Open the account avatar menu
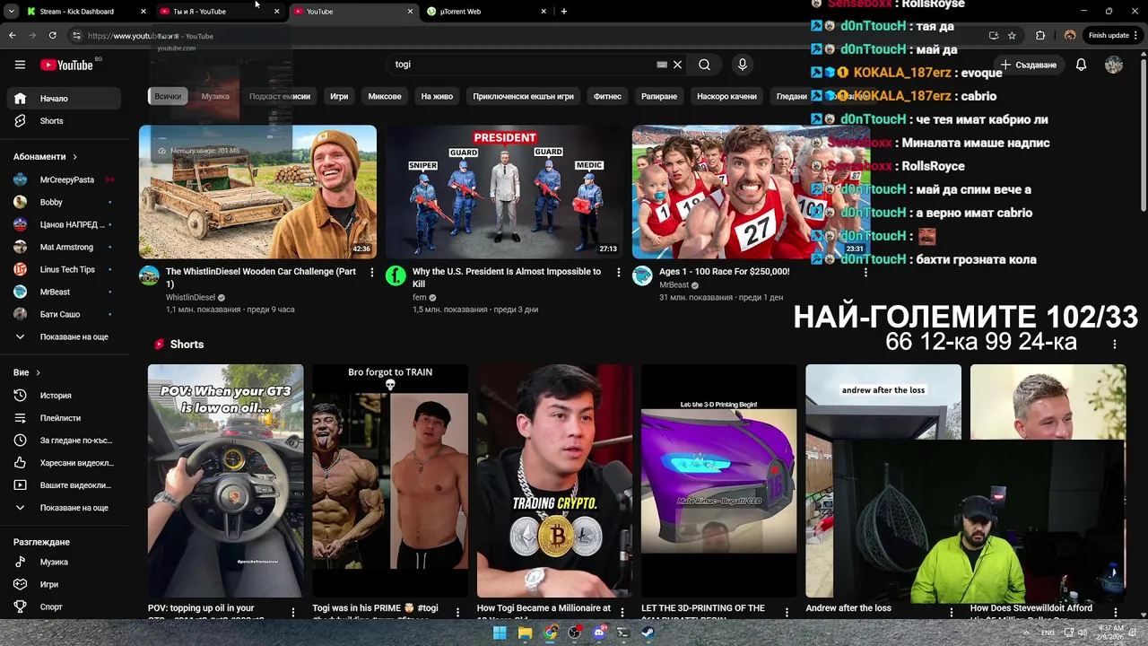The image size is (1148, 646). [x=1114, y=65]
